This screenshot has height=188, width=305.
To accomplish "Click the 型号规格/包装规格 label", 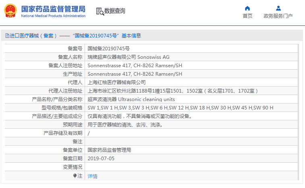I will (62, 108).
